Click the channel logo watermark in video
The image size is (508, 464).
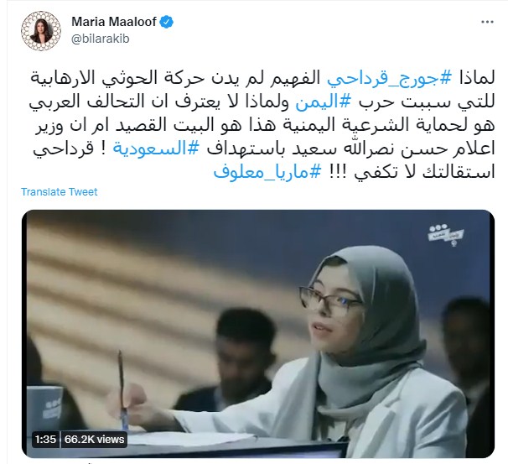[x=446, y=234]
